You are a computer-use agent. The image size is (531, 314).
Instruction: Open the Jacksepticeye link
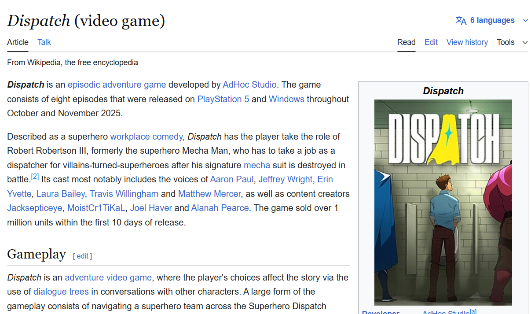(x=35, y=208)
